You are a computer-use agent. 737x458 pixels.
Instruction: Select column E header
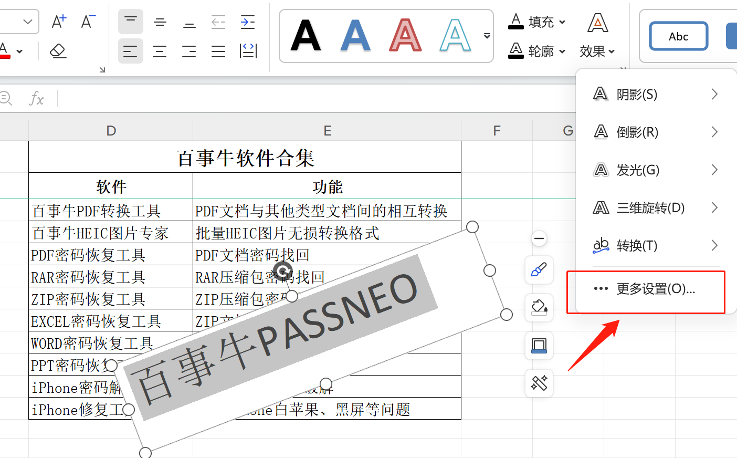(x=327, y=130)
